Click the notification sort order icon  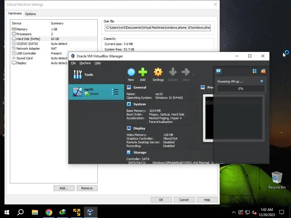(254, 71)
